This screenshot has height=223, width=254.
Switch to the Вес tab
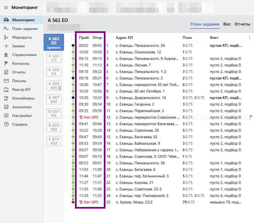[227, 24]
